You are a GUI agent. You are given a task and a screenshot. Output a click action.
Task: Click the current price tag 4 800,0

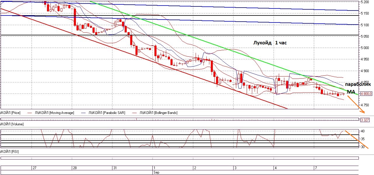point(366,94)
